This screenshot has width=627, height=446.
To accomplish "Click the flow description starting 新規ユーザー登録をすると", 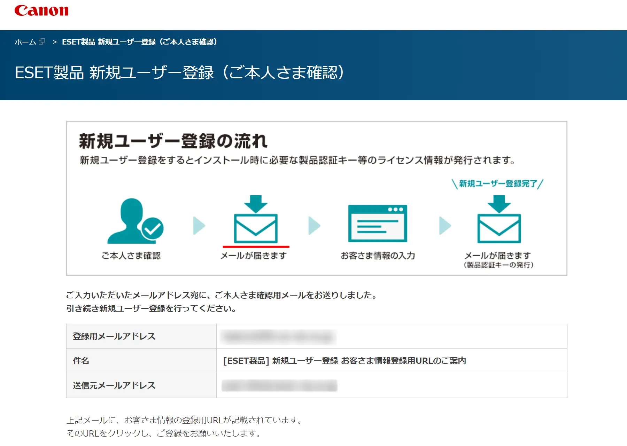I will (297, 160).
